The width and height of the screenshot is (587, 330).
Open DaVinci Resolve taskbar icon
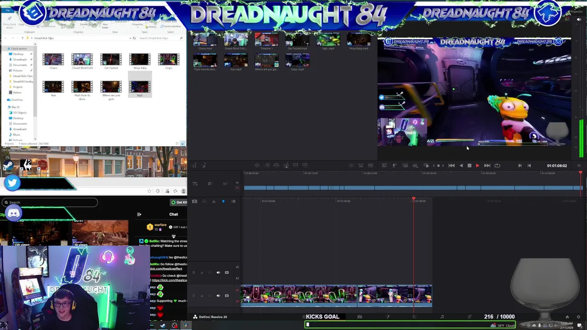[185, 325]
